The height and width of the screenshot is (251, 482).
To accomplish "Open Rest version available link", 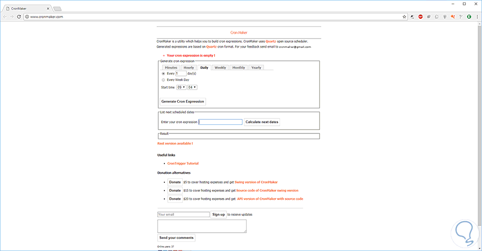I will [175, 144].
